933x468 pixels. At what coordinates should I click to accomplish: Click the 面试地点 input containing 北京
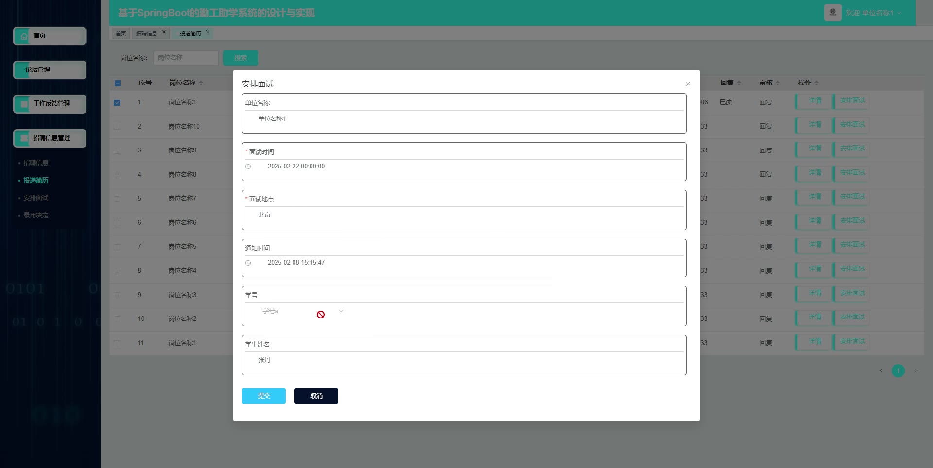point(464,215)
